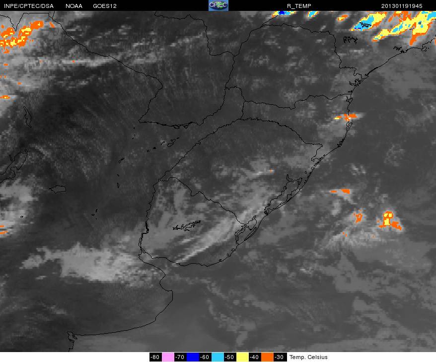Image resolution: width=436 pixels, height=362 pixels.
Task: Click the -70 legend value
Action: pos(180,357)
